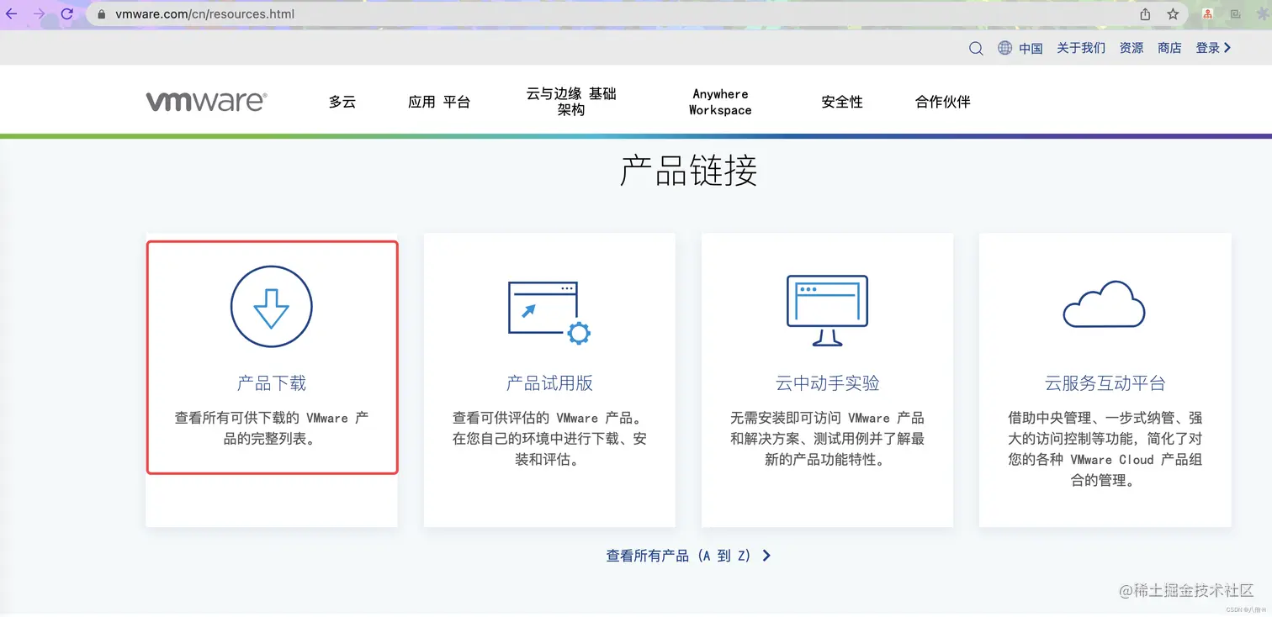Click the download arrow circle icon
The width and height of the screenshot is (1272, 617).
coord(272,307)
